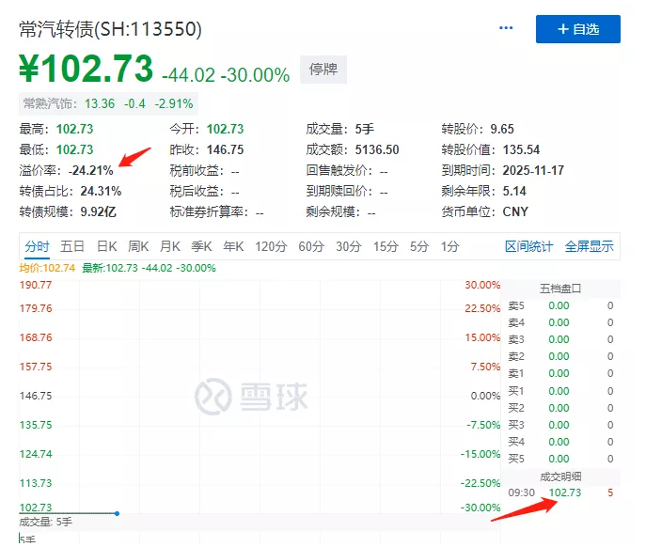Click the 停牌 status badge
This screenshot has height=547, width=646.
[323, 70]
